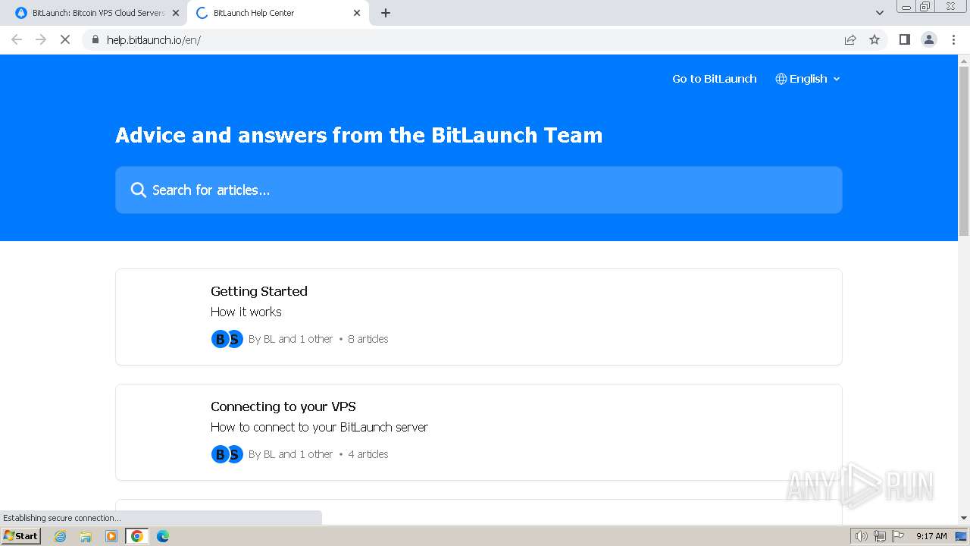
Task: Click the show desktop button
Action: point(961,536)
